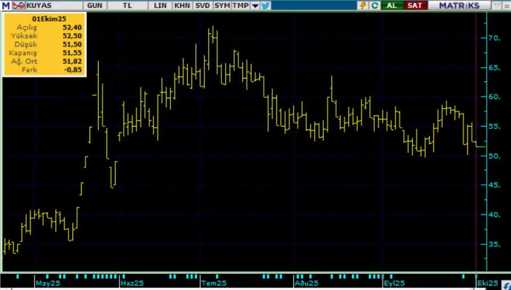Screen dimensions: 511x290
Task: Open the chart type icon beside KUYAS
Action: pos(18,5)
